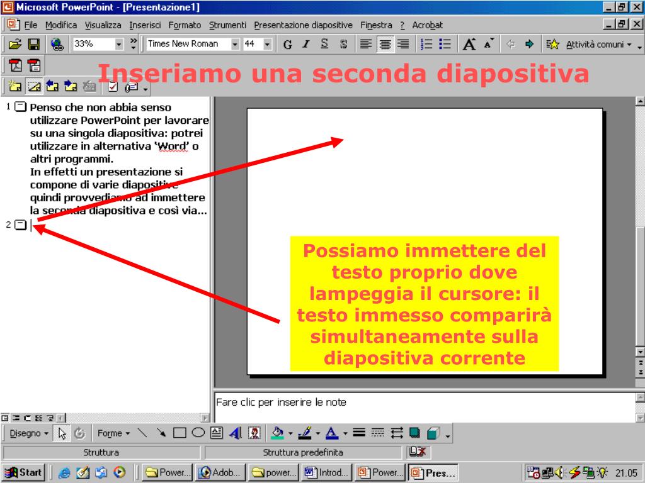Image resolution: width=645 pixels, height=483 pixels.
Task: Apply fill color with paint bucket
Action: click(x=278, y=433)
